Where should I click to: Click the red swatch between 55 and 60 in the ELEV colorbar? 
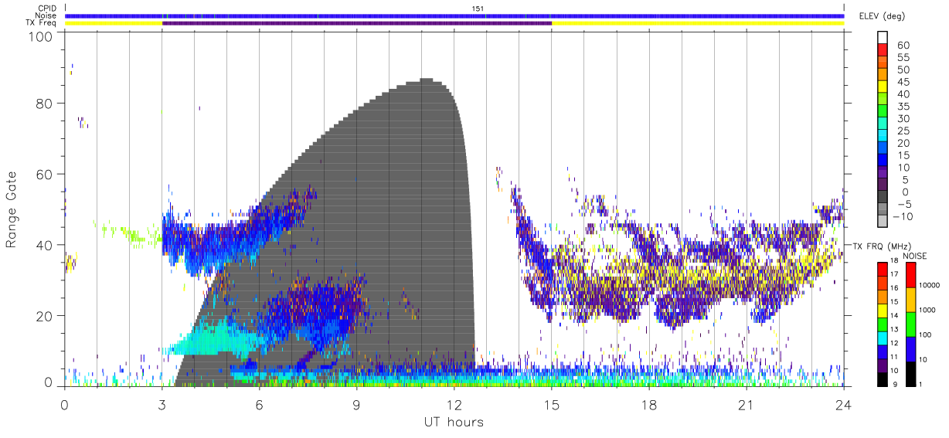[883, 51]
